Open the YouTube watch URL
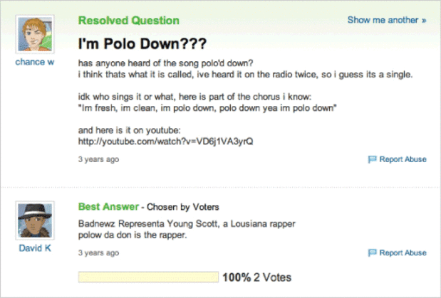The image size is (441, 298). click(x=166, y=142)
